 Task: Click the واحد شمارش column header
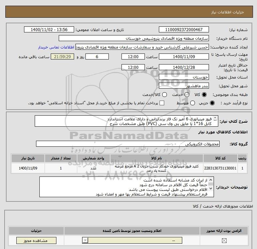click(93, 158)
